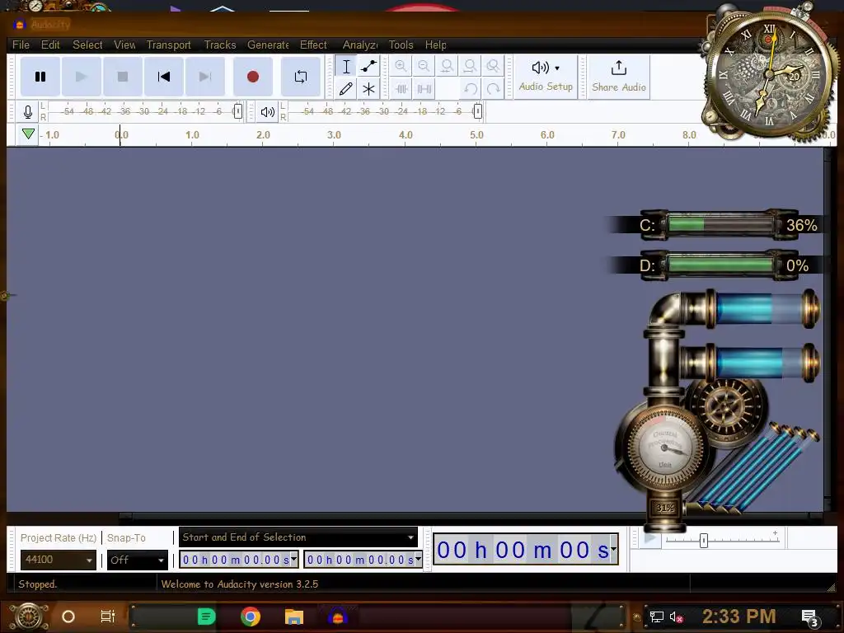Click the muted volume tray icon
This screenshot has height=633, width=844.
[x=676, y=617]
